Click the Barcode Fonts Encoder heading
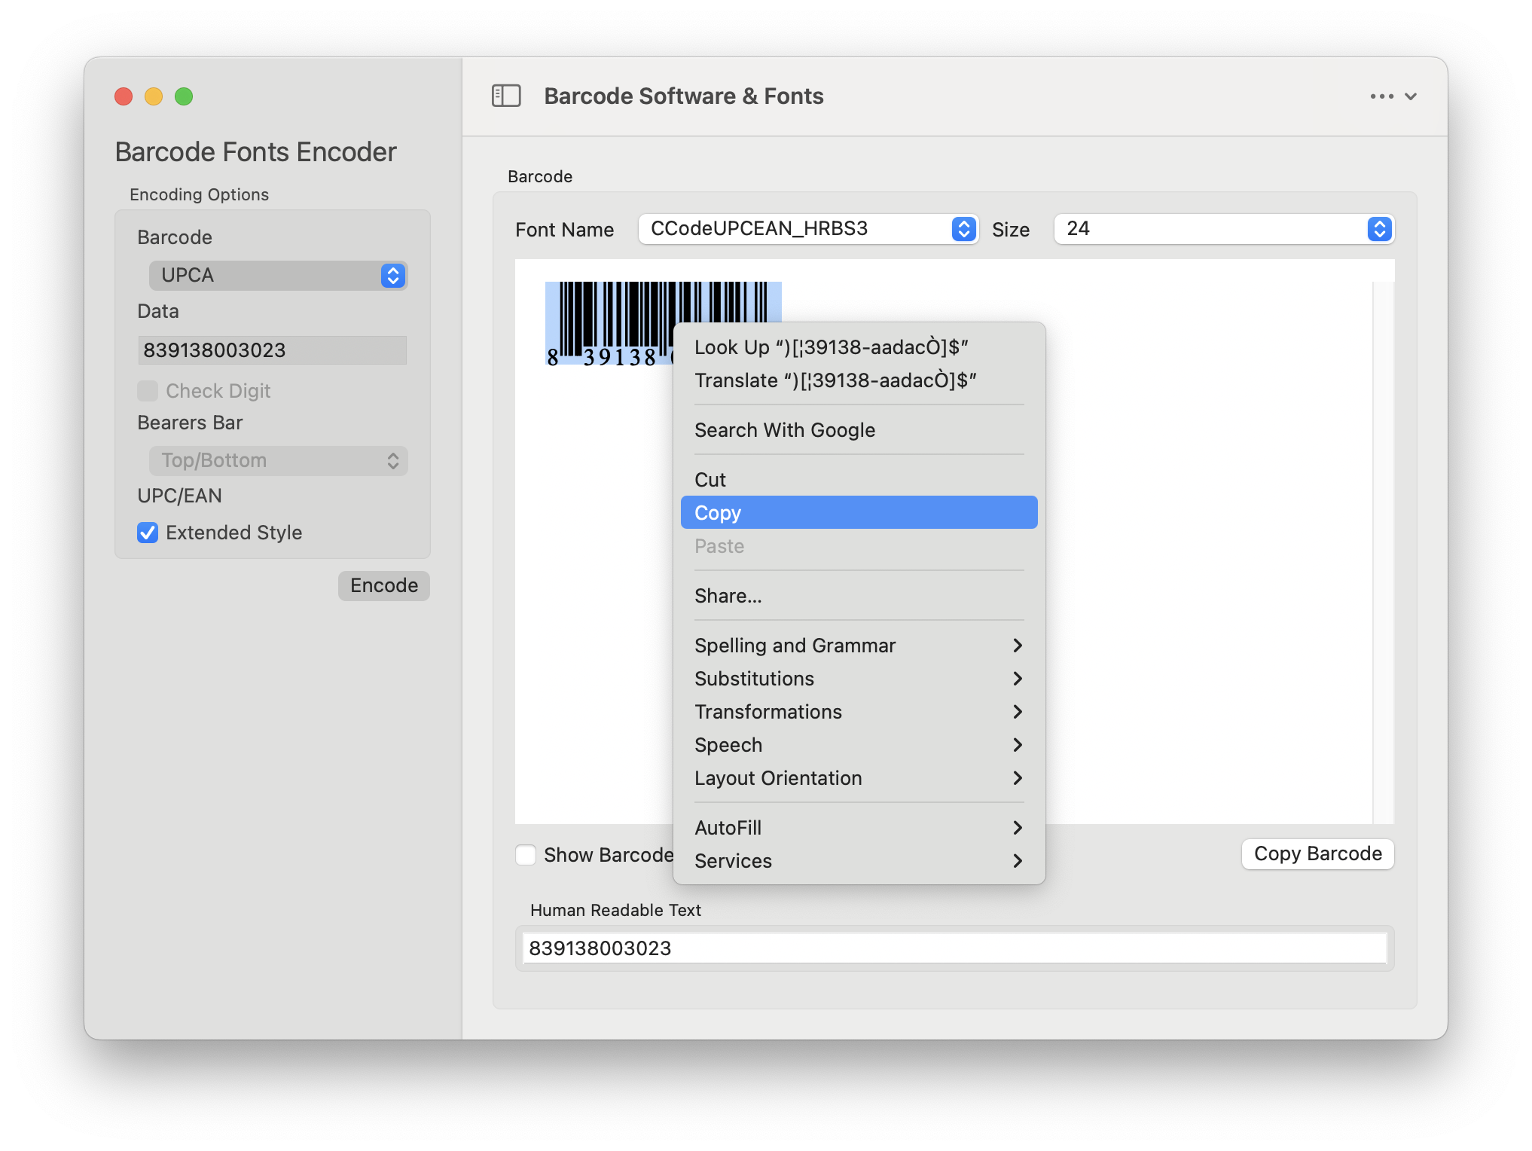1532x1151 pixels. 255,151
